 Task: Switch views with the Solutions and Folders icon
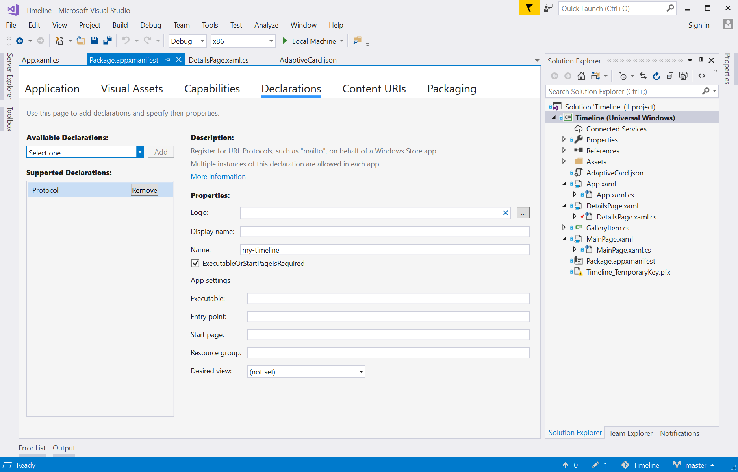click(x=595, y=76)
